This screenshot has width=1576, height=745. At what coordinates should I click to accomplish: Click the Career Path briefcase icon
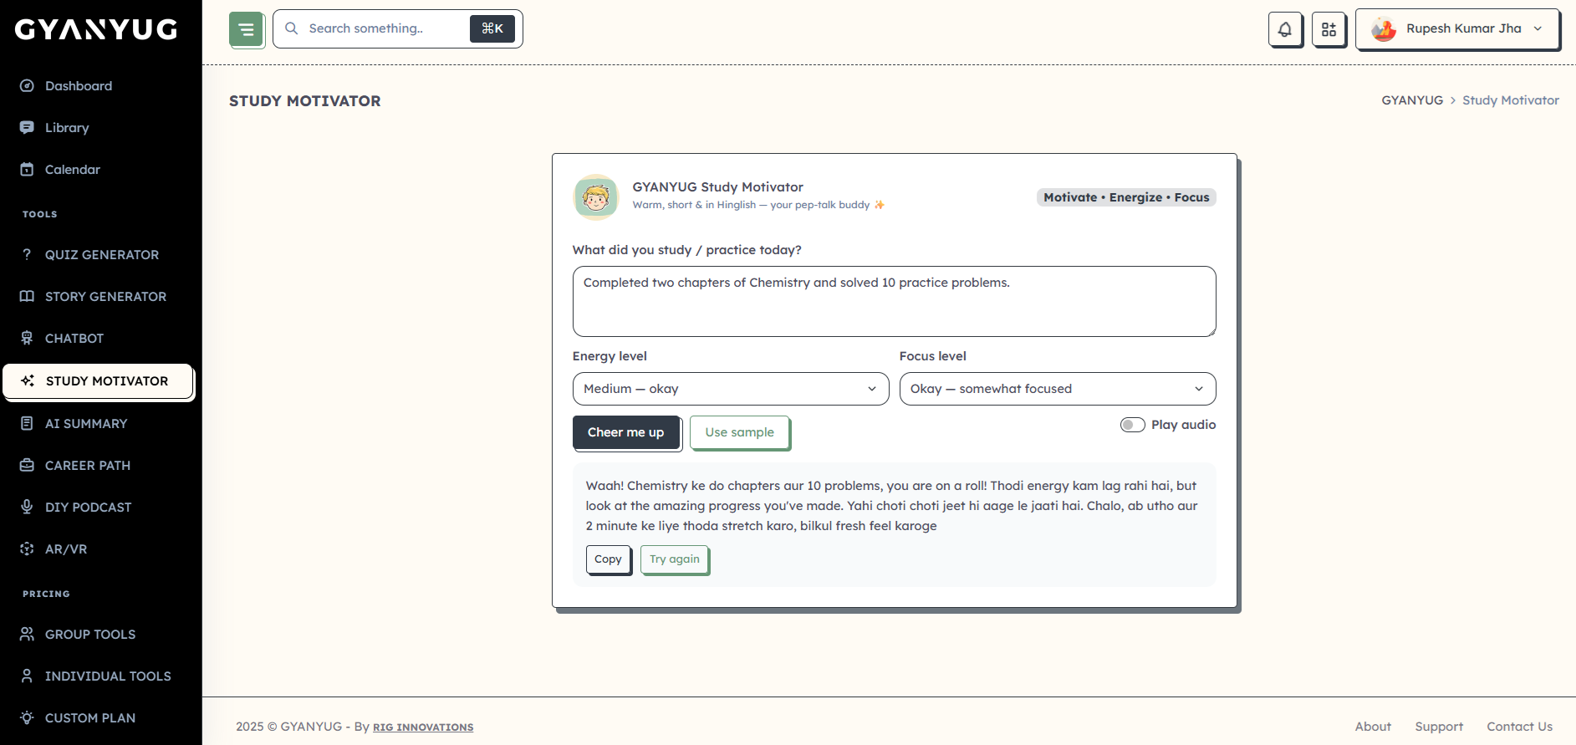[27, 465]
